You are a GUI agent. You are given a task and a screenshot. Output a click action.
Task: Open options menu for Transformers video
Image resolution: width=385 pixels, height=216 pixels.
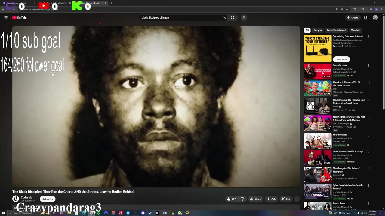[x=368, y=65]
